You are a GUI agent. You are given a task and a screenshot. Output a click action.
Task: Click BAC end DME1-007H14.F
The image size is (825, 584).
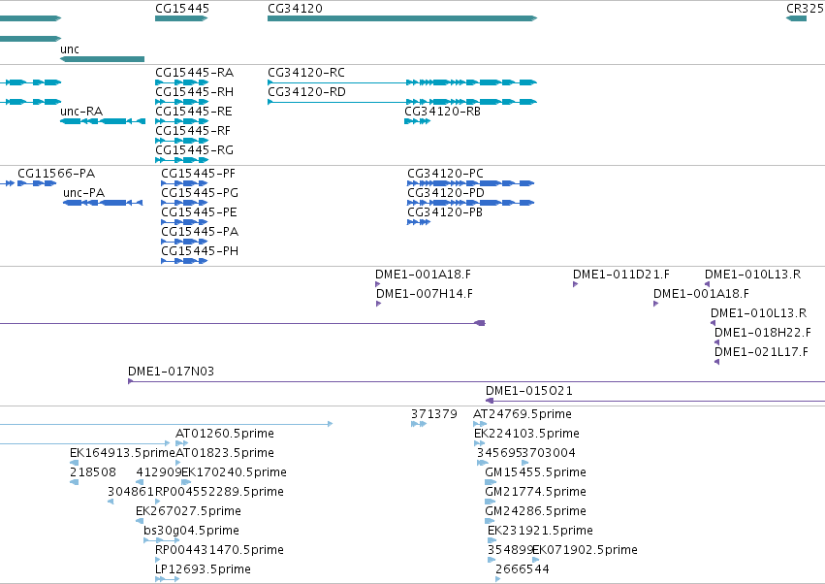tap(424, 294)
